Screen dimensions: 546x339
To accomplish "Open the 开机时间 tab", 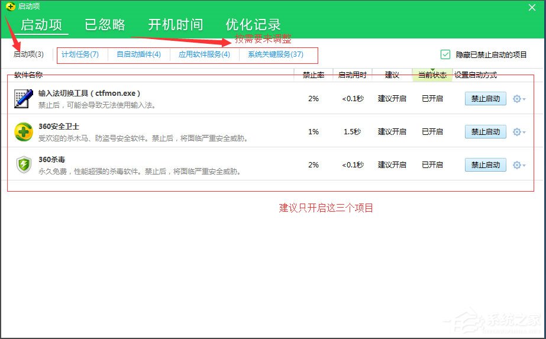I will click(x=175, y=25).
